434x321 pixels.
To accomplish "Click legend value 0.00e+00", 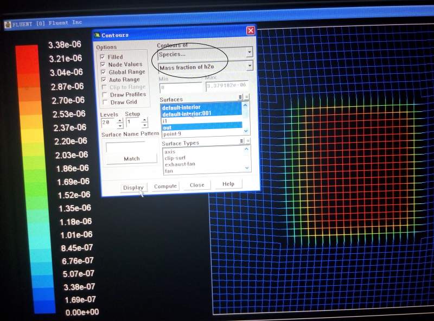I will coord(82,312).
